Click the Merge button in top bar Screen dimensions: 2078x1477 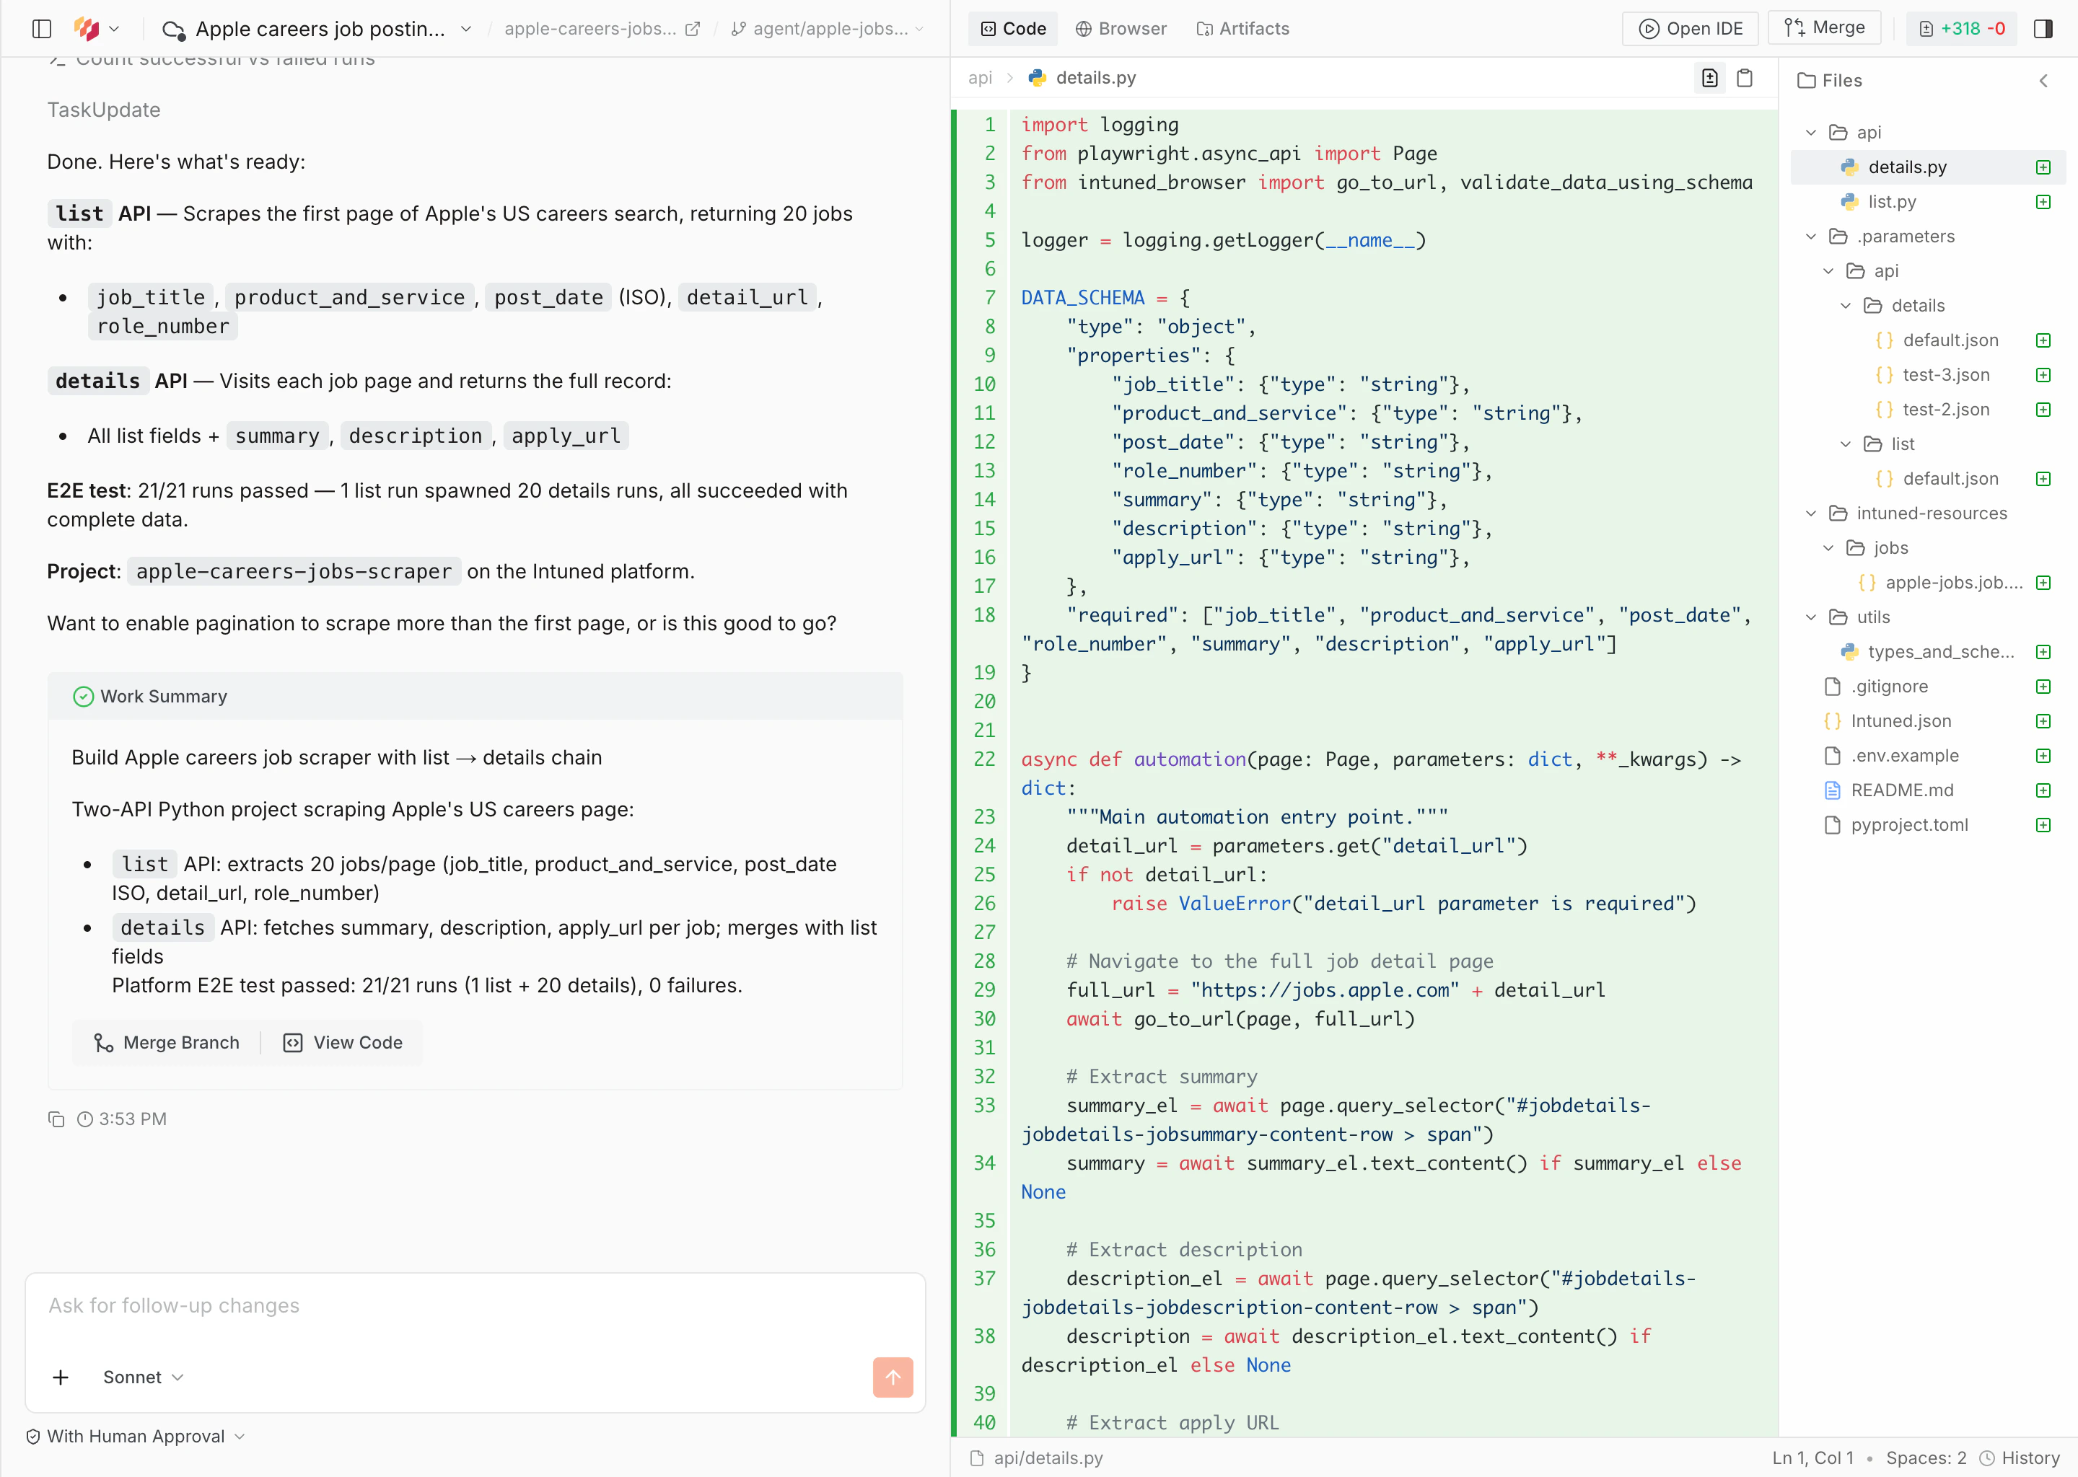click(1825, 28)
